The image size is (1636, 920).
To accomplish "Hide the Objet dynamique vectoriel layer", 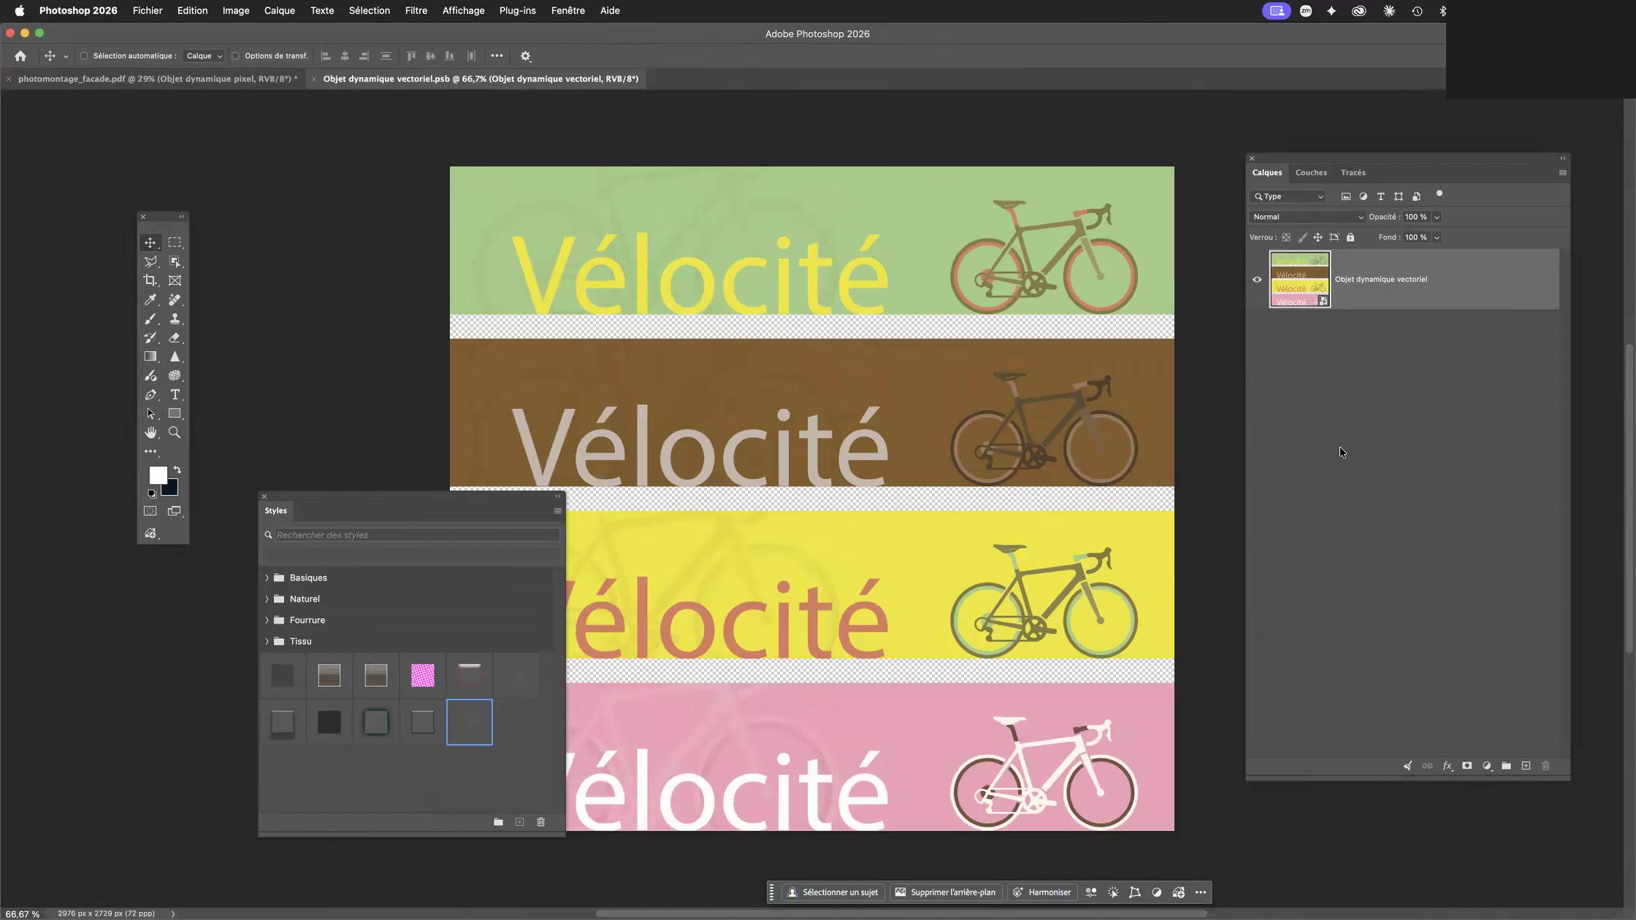I will 1257,280.
